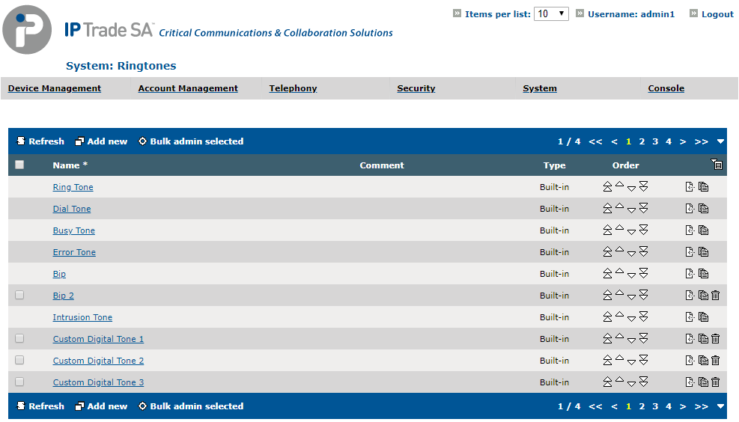Go to page 4 in bottom pagination
Screen dimensions: 739x422
tap(669, 406)
